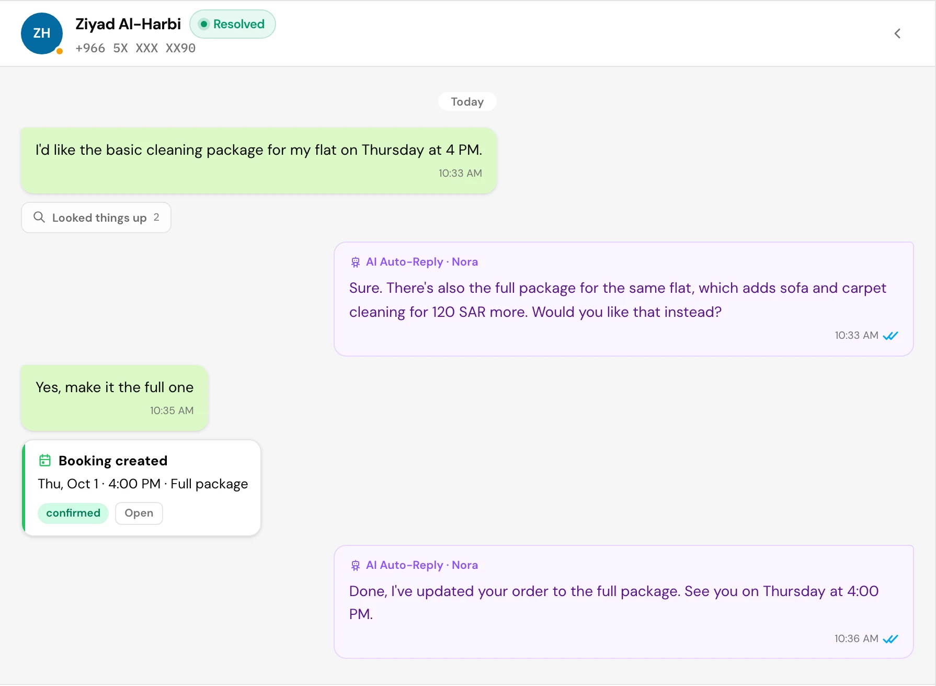Click the calendar icon on Booking created card
Screen dimensions: 936x686
[x=45, y=460]
